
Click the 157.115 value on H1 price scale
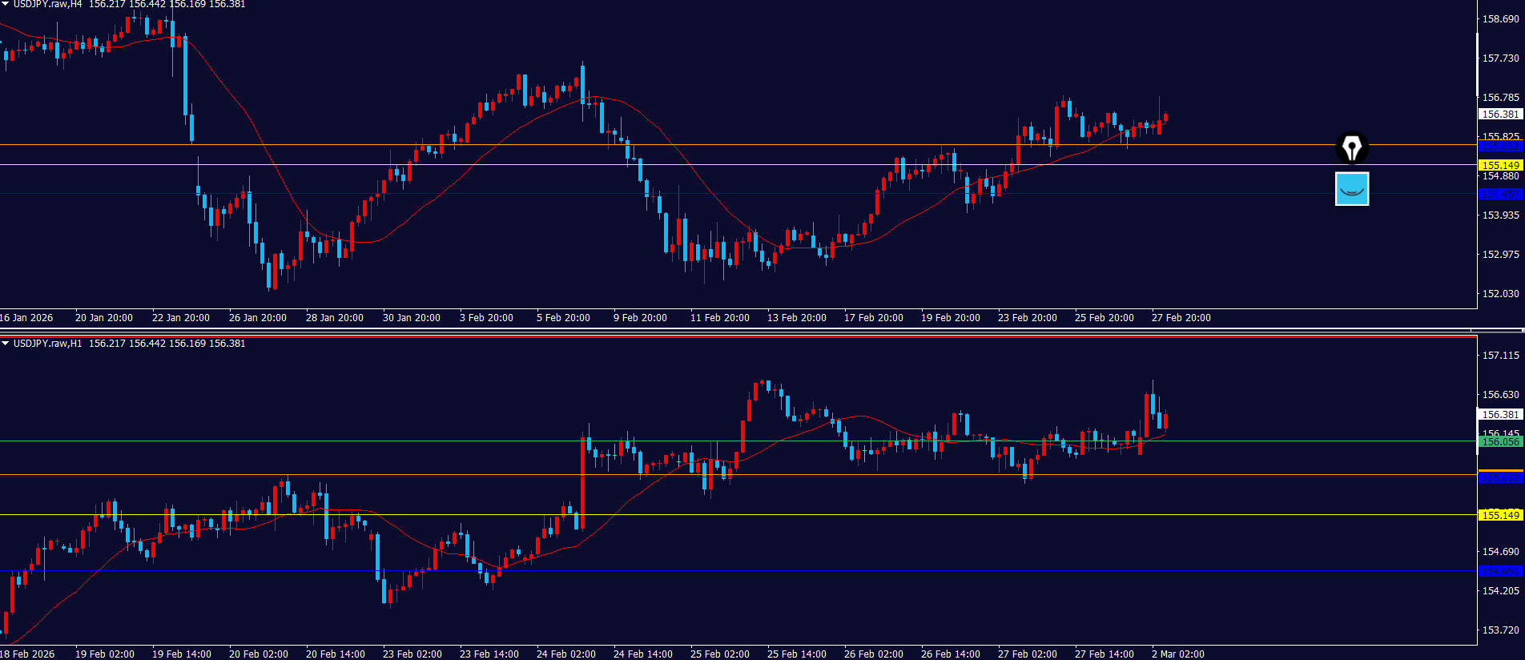1500,356
